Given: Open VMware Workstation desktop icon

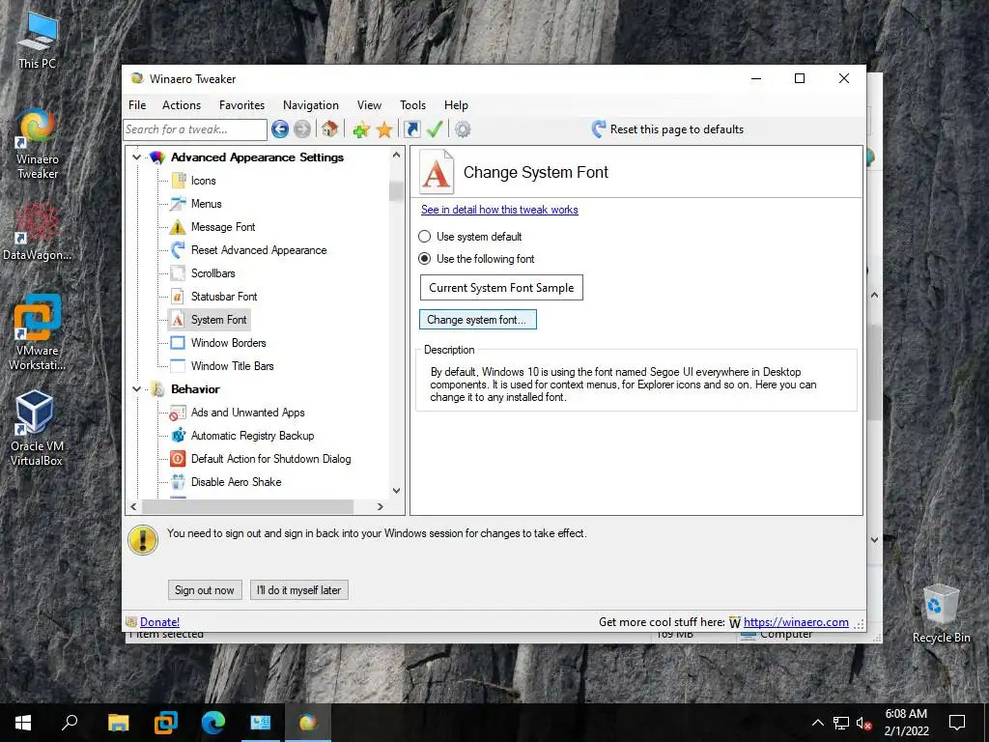Looking at the screenshot, I should coord(37,332).
